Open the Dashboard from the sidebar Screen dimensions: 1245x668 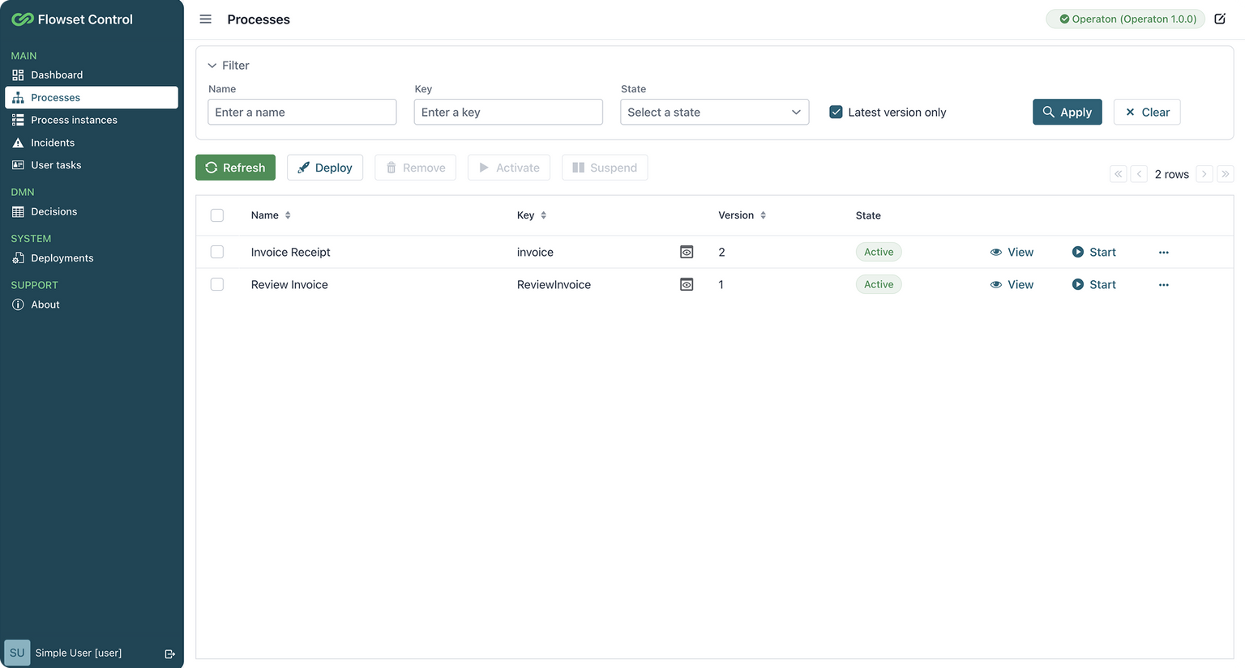tap(56, 74)
